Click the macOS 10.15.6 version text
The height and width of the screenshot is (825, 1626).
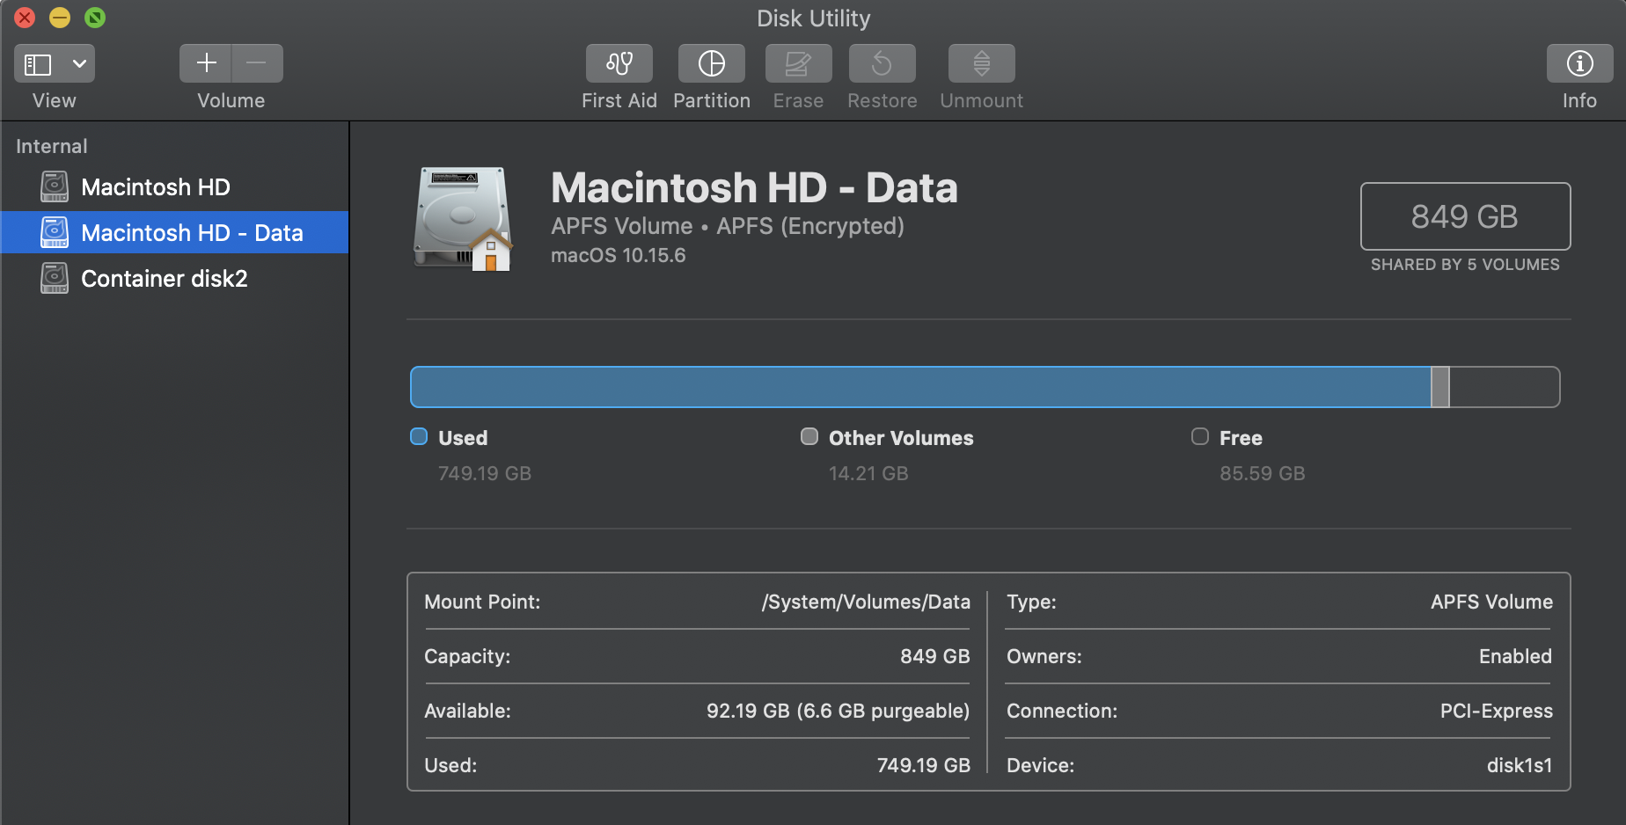618,255
